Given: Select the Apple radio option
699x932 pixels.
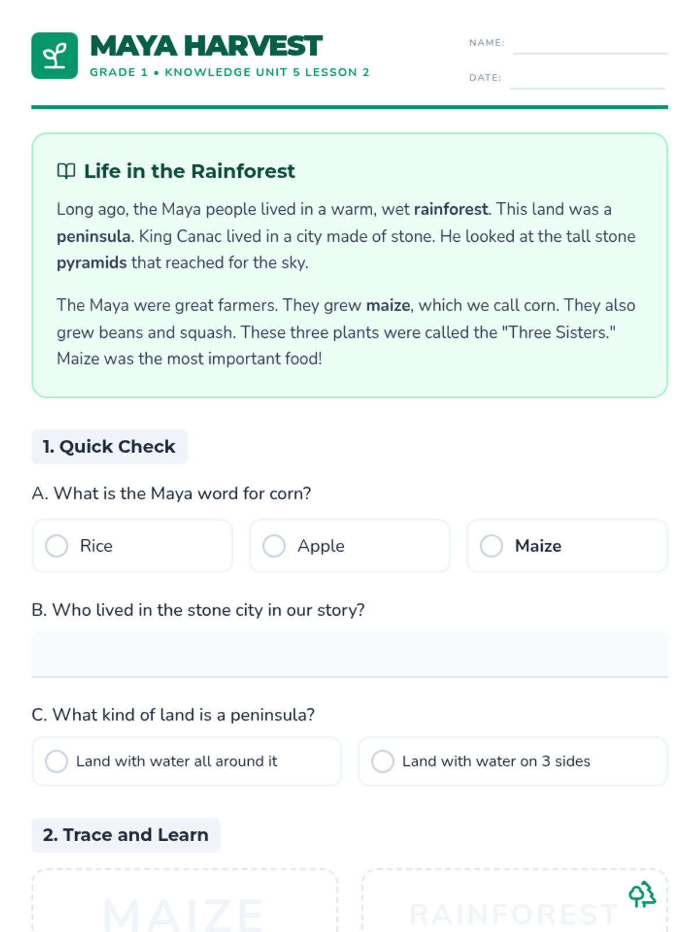Looking at the screenshot, I should point(274,546).
